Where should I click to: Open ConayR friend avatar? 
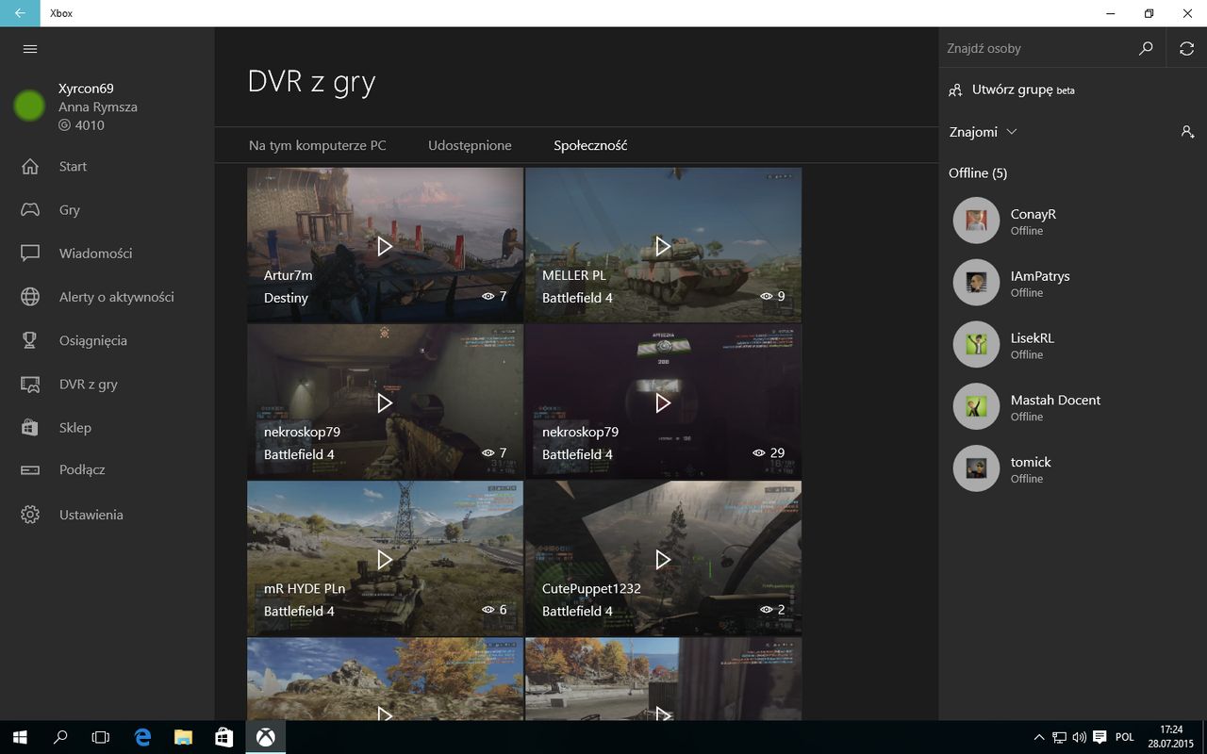click(976, 221)
